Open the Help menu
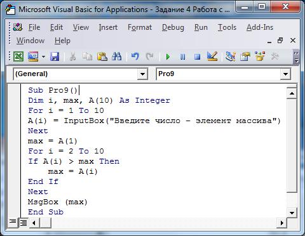 point(62,41)
